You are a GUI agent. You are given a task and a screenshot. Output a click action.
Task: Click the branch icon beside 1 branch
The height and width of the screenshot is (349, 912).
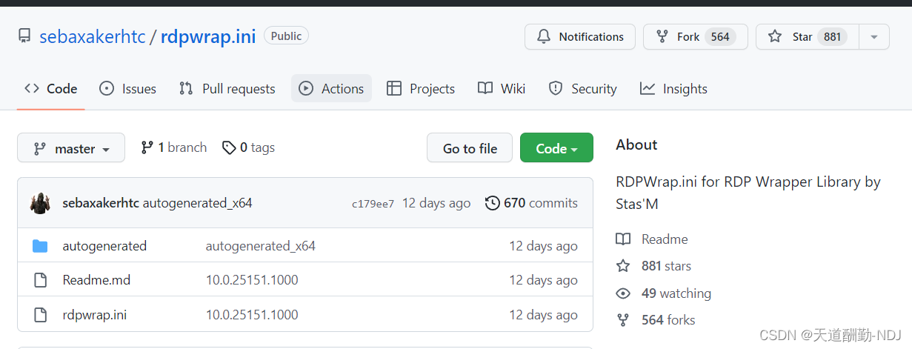(147, 147)
